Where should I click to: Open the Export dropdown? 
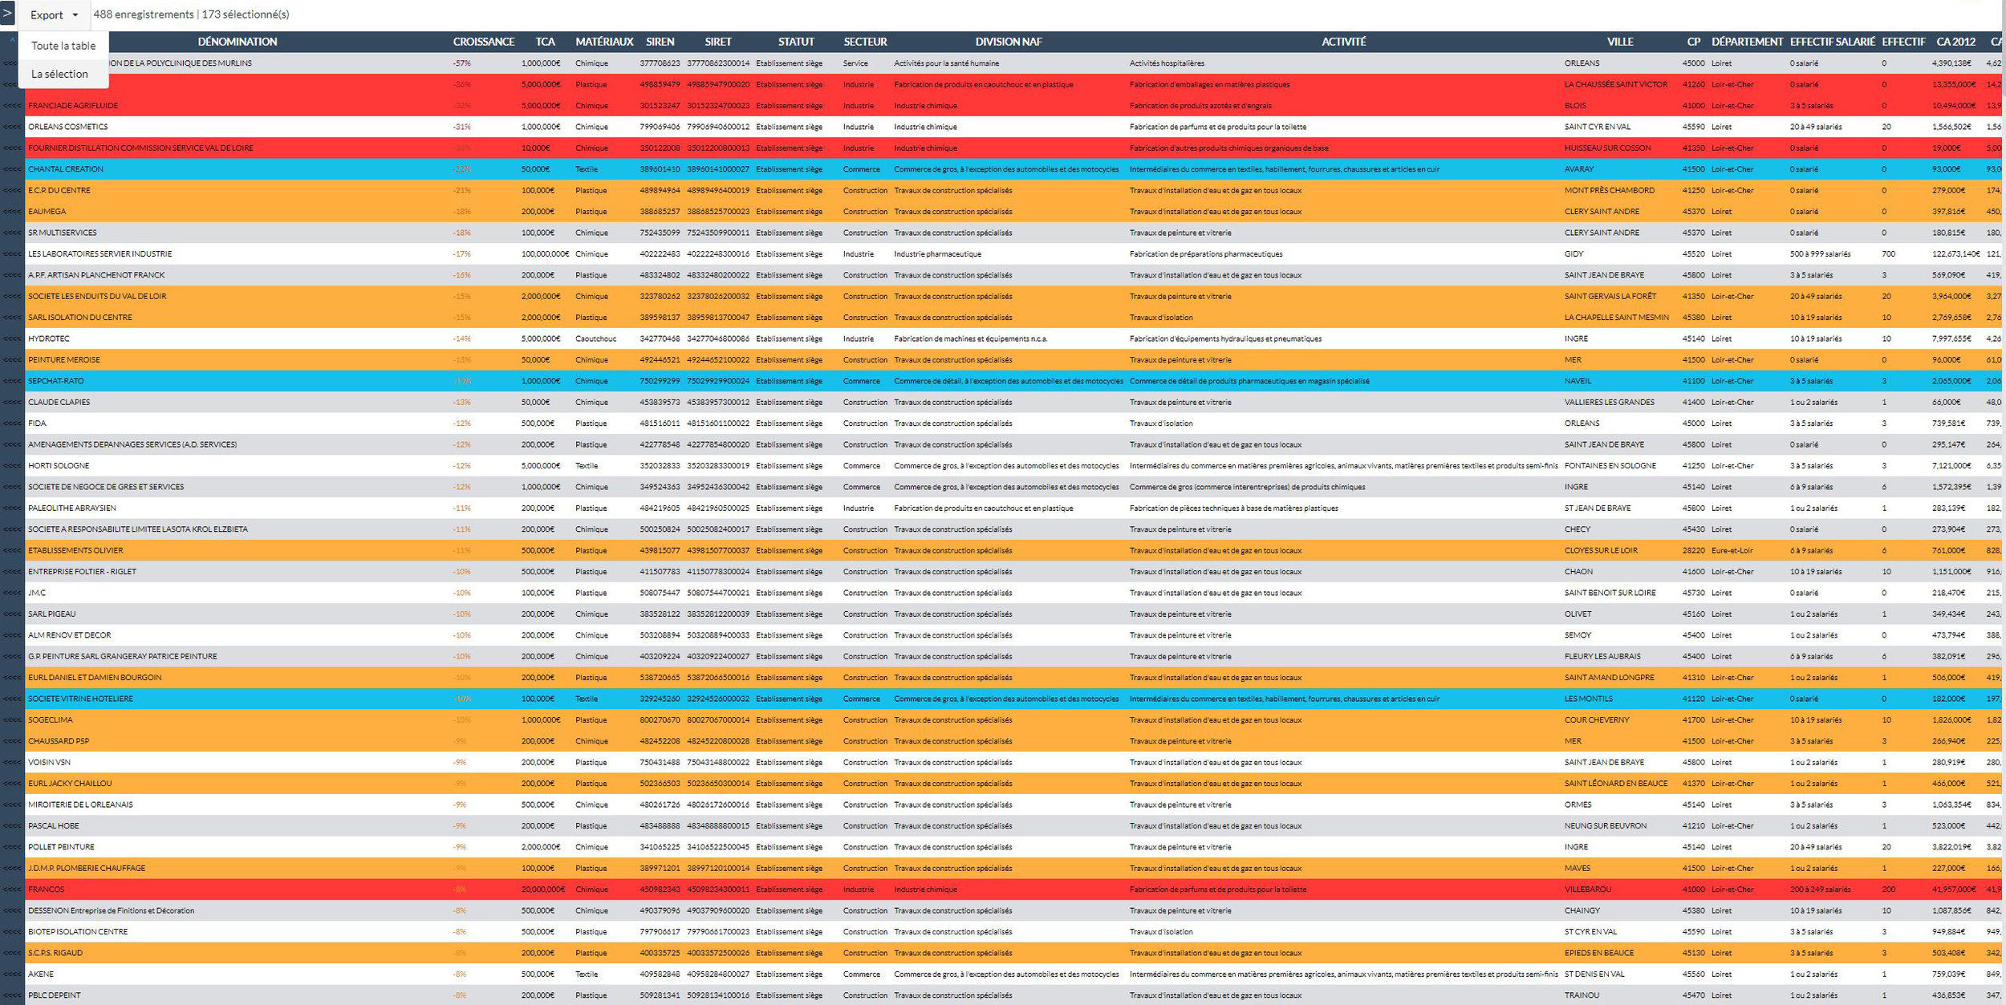pos(54,14)
